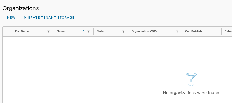The width and height of the screenshot is (232, 103).
Task: Open the State column filter
Action: 123,32
